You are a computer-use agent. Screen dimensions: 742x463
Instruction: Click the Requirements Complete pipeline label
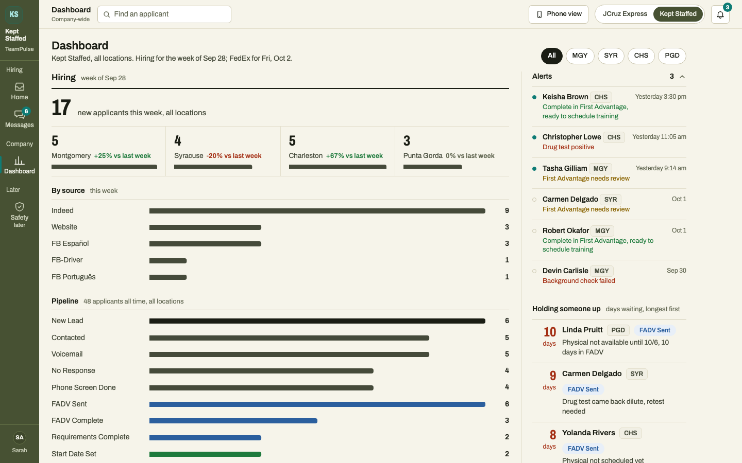pos(91,437)
